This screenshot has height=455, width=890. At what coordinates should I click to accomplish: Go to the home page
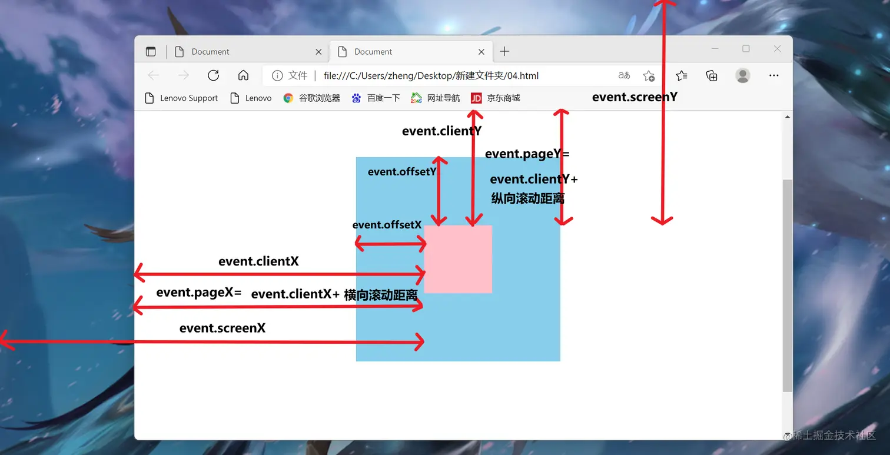point(243,75)
